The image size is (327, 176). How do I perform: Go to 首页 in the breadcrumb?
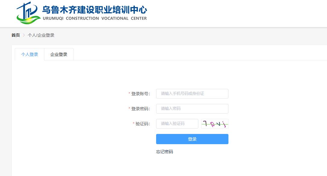(16, 35)
